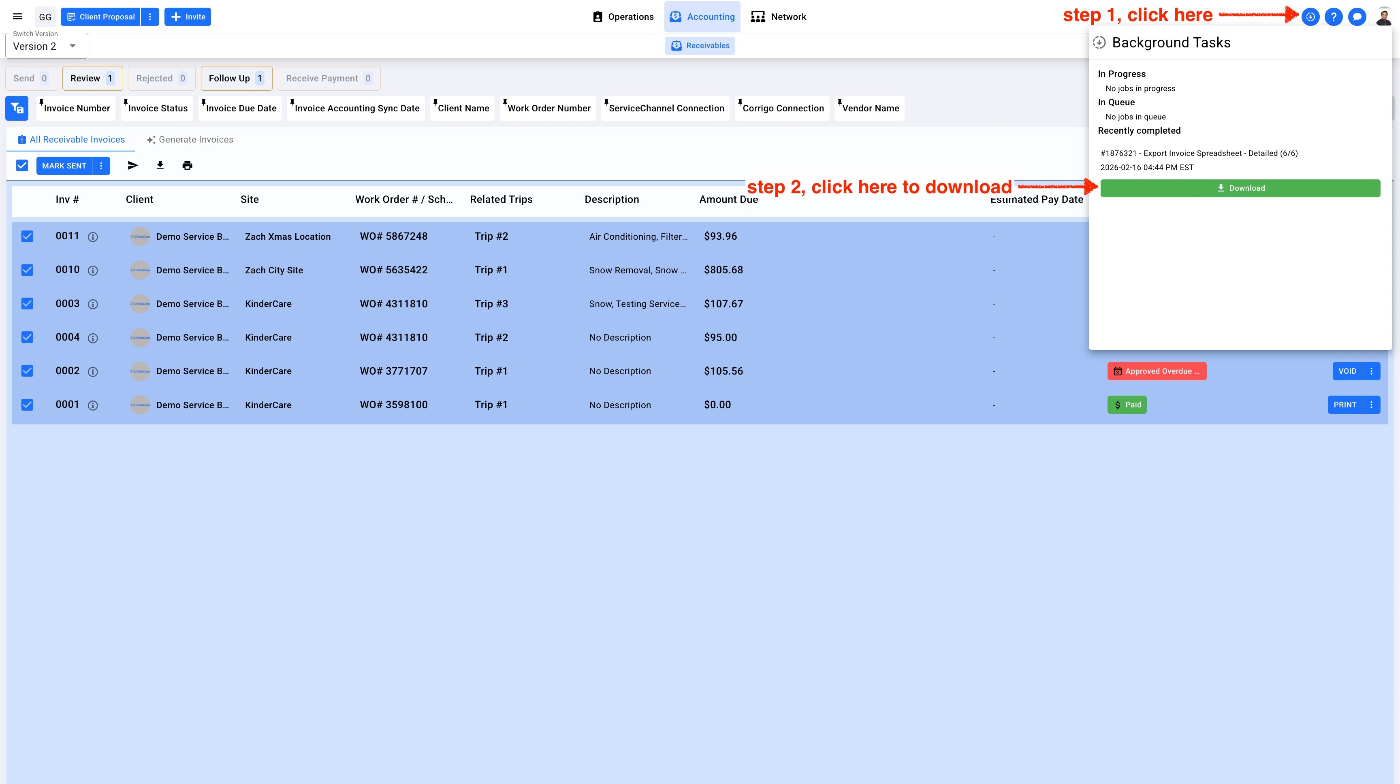Go to the Operations menu

click(623, 17)
